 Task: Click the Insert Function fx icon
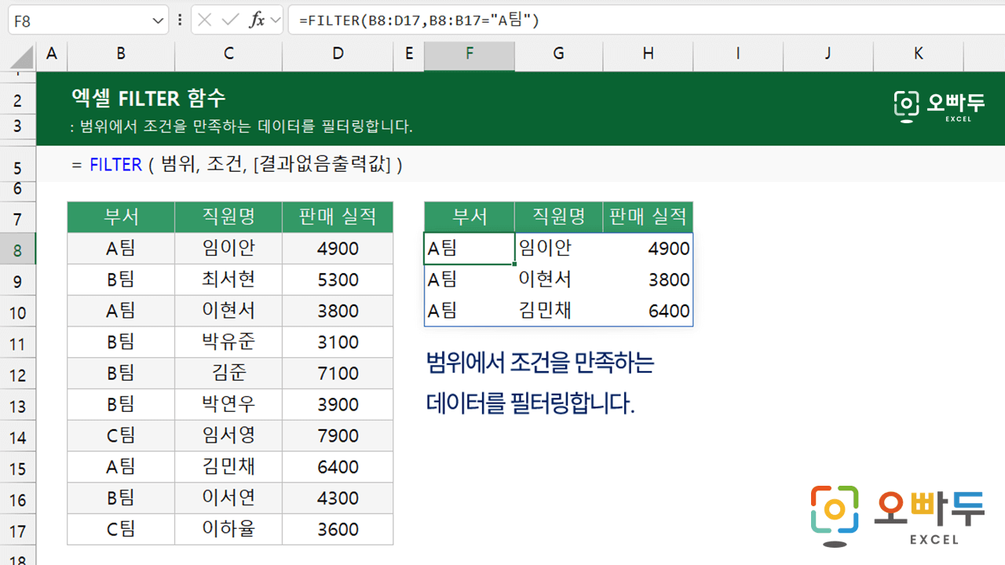coord(257,20)
